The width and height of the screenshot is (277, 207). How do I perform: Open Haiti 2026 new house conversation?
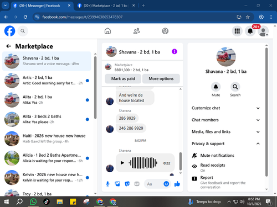pyautogui.click(x=47, y=139)
